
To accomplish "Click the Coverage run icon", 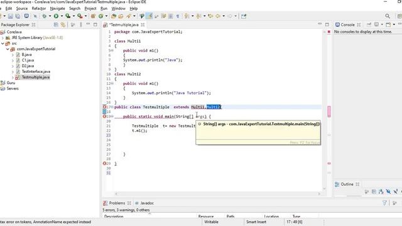I will (x=68, y=16).
